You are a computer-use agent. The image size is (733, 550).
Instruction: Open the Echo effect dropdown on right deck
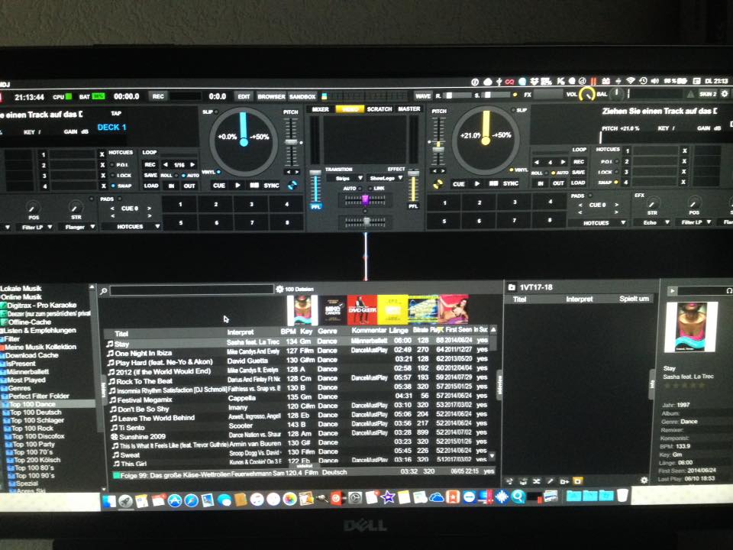click(x=652, y=222)
